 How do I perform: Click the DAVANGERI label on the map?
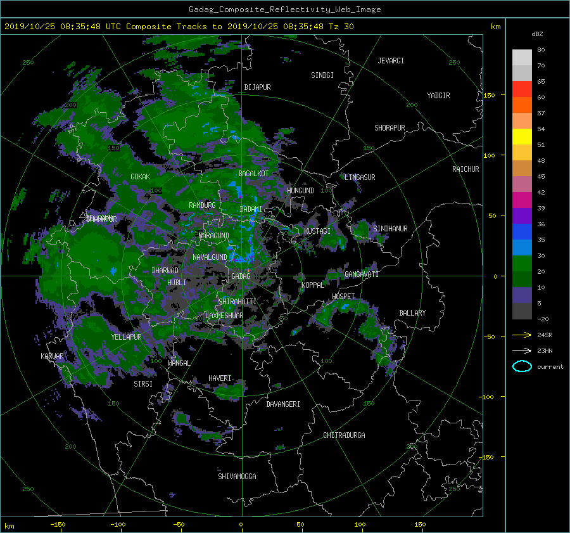283,404
